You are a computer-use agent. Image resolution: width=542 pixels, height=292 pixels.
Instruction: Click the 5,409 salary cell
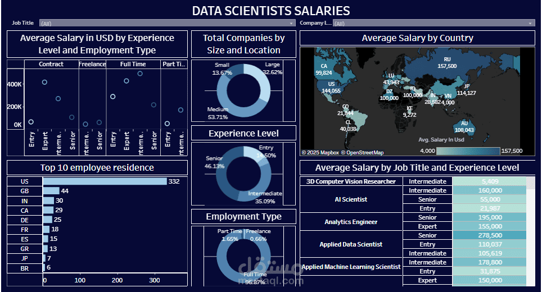(x=490, y=181)
